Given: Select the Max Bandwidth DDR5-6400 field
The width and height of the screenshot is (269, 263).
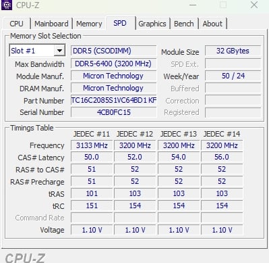Looking at the screenshot, I should [114, 64].
